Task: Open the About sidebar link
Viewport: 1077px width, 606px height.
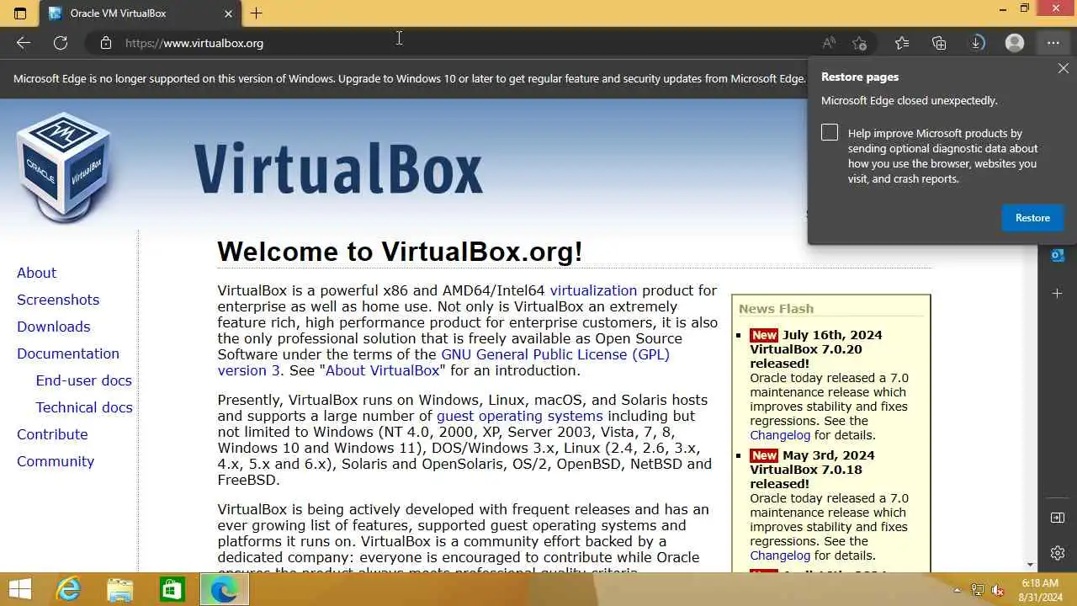Action: click(36, 273)
